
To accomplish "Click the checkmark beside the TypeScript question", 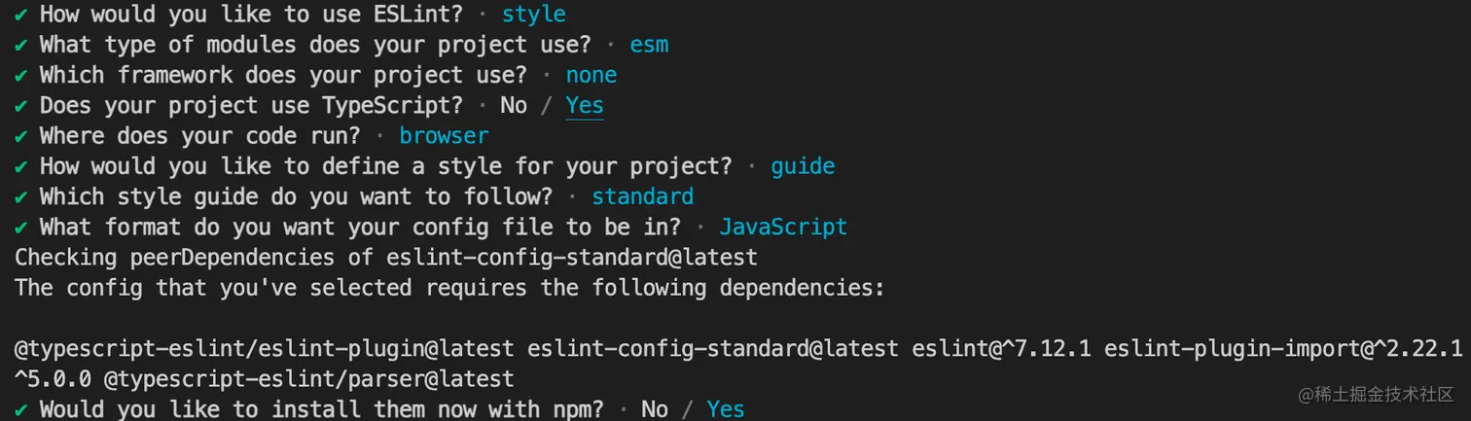I will (20, 106).
